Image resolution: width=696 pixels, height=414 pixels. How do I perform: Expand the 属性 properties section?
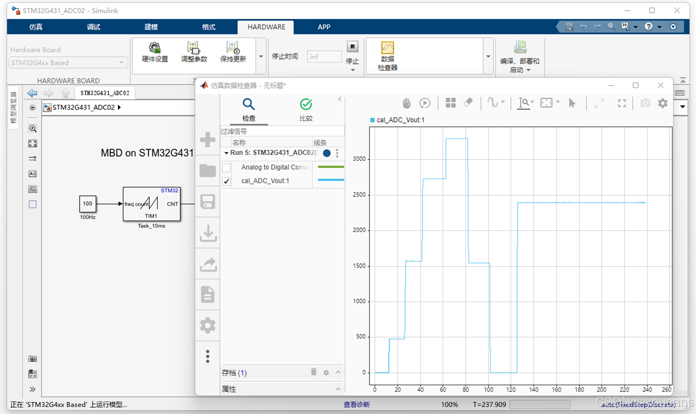(338, 389)
